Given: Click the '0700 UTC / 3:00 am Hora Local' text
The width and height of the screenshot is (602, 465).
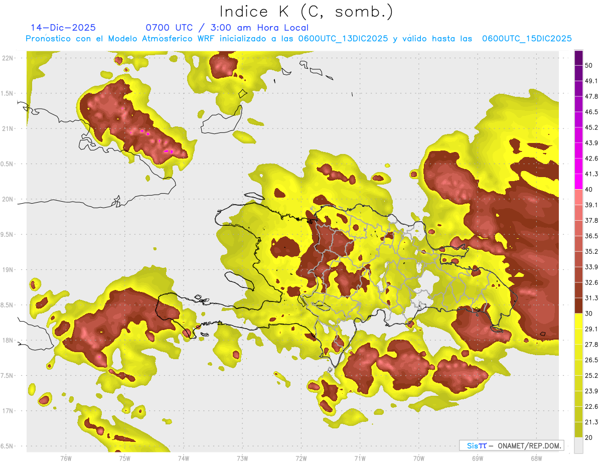Looking at the screenshot, I should tap(227, 28).
